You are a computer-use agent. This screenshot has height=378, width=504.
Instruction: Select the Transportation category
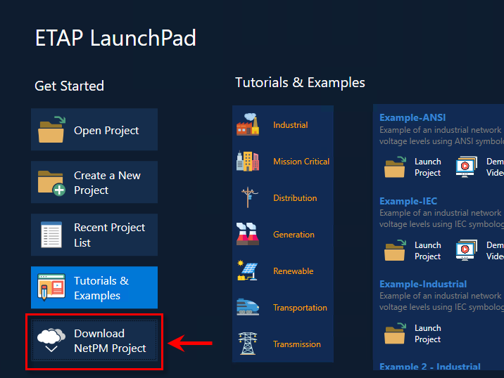[300, 308]
